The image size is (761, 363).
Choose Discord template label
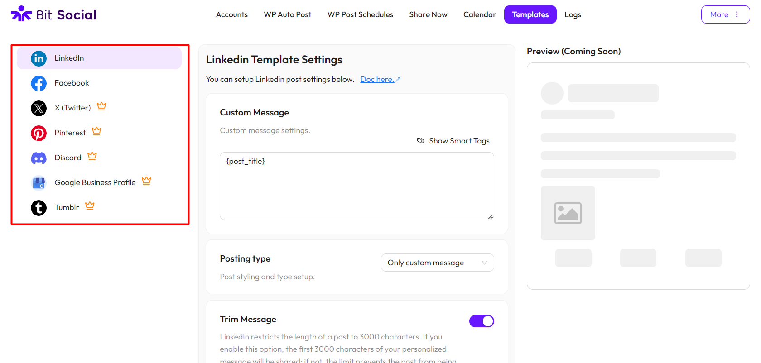click(68, 158)
